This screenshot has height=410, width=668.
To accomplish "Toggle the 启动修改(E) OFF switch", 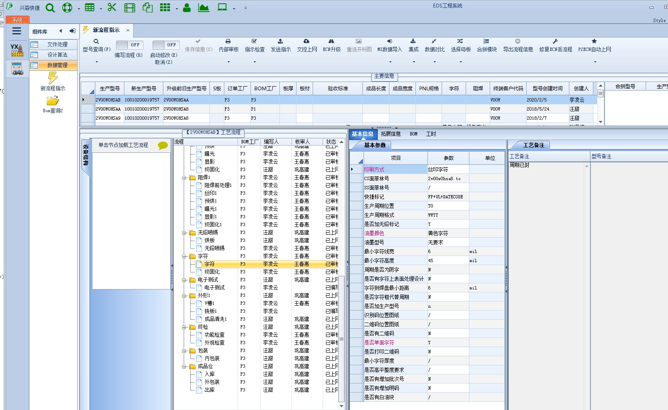I will 166,45.
